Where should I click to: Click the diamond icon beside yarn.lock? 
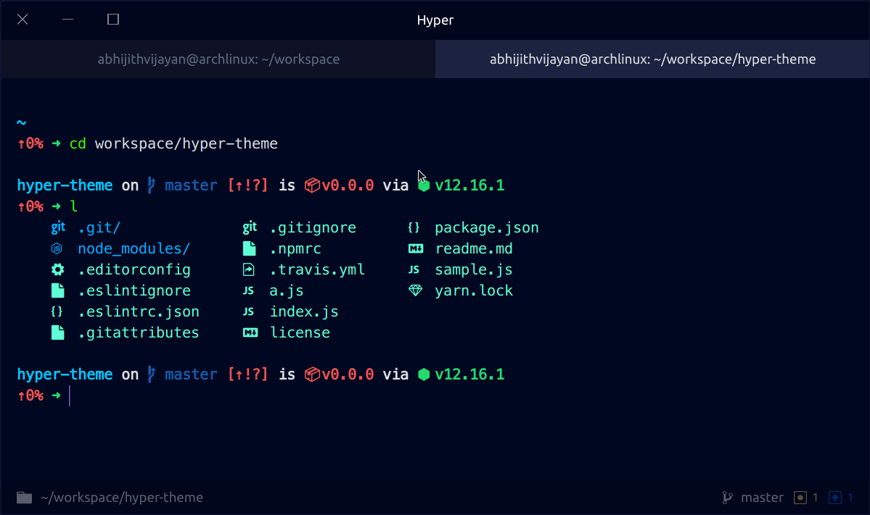coord(416,290)
